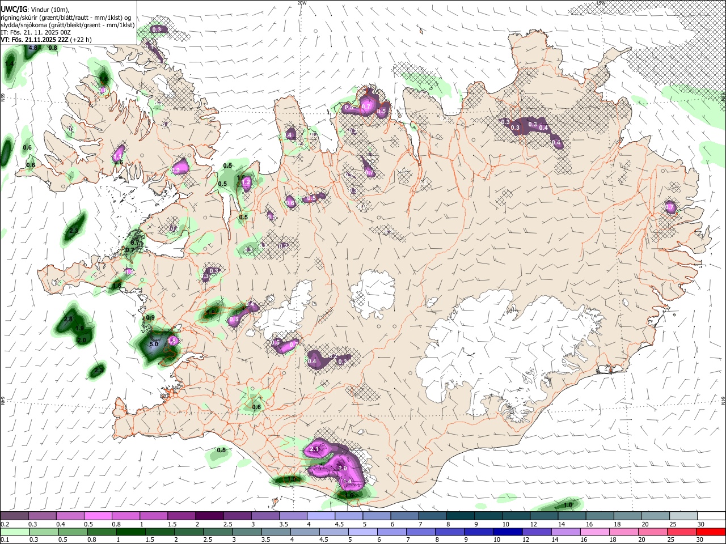Viewport: 726px width, 544px height.
Task: Click the 2.1 snowfall value label
Action: point(315,449)
